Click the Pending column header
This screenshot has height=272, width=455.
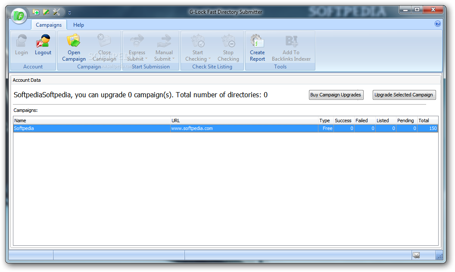pyautogui.click(x=407, y=121)
